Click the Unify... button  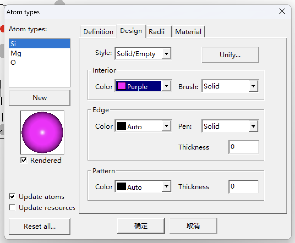coord(230,55)
